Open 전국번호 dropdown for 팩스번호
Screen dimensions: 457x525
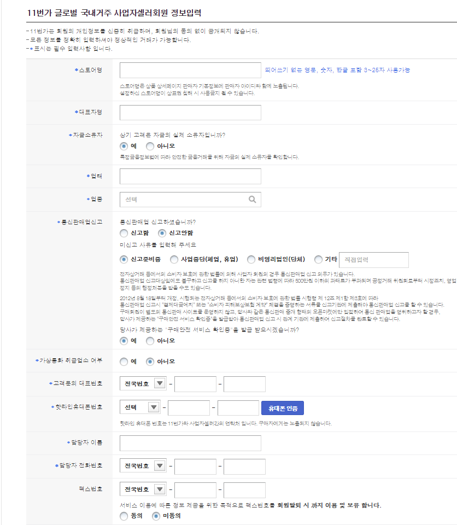(x=143, y=489)
